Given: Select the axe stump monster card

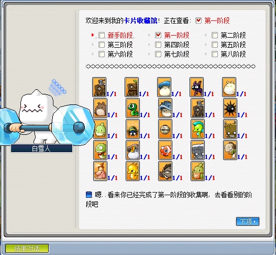Looking at the screenshot, I should (x=99, y=87).
